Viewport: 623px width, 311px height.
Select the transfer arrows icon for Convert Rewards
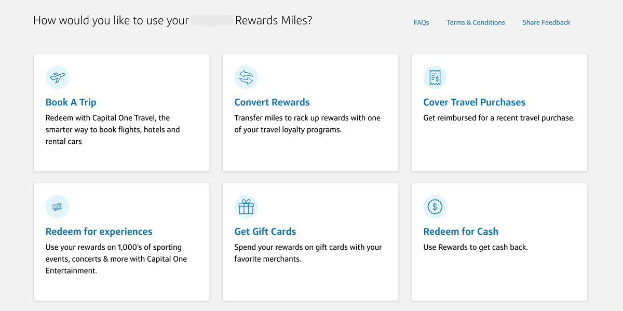pyautogui.click(x=246, y=77)
